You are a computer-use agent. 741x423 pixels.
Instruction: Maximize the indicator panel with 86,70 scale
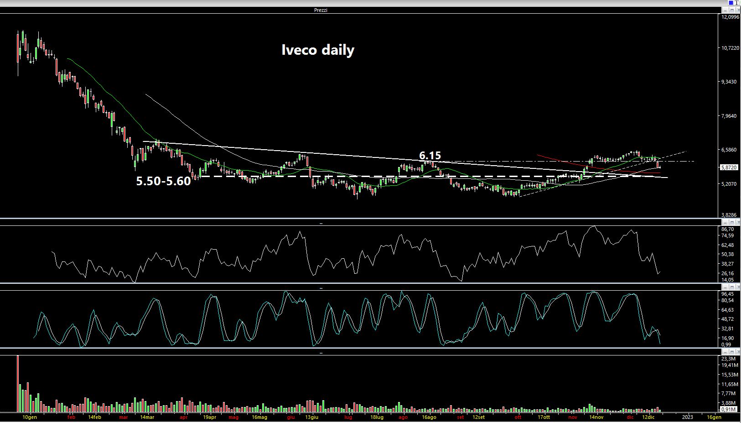click(731, 222)
